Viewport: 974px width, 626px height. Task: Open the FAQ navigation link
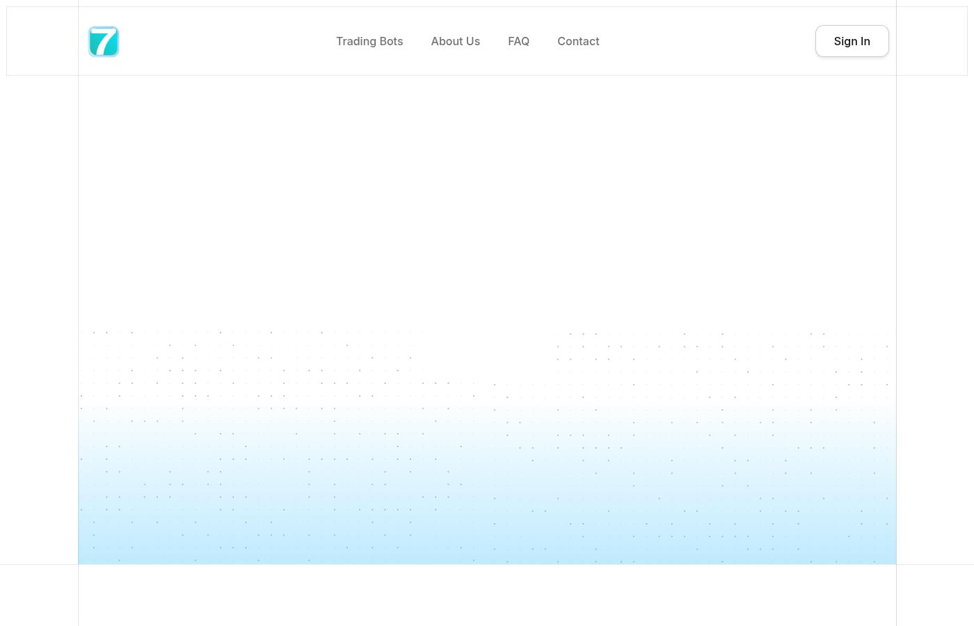(518, 41)
